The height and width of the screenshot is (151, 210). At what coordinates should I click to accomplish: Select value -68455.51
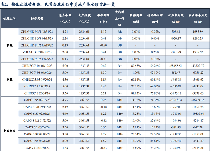pos(176,66)
